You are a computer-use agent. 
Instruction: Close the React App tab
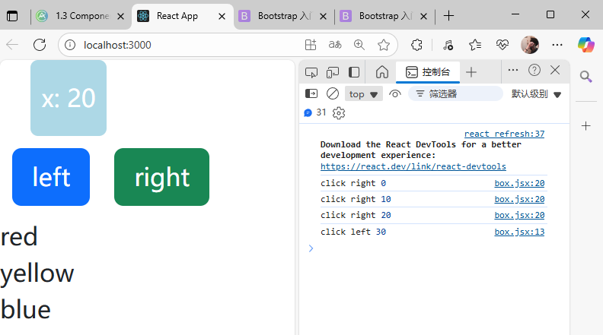222,16
